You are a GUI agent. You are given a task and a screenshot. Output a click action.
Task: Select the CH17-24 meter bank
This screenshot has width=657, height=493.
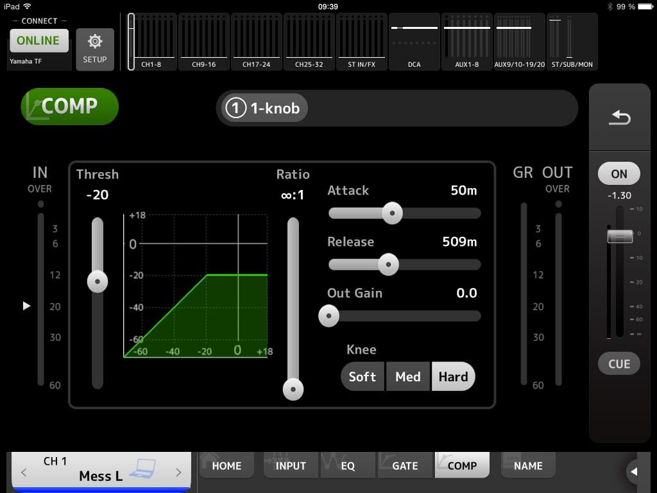(257, 42)
